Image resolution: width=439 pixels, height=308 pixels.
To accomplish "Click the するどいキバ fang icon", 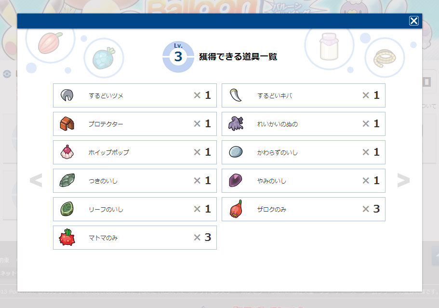I will [x=236, y=95].
